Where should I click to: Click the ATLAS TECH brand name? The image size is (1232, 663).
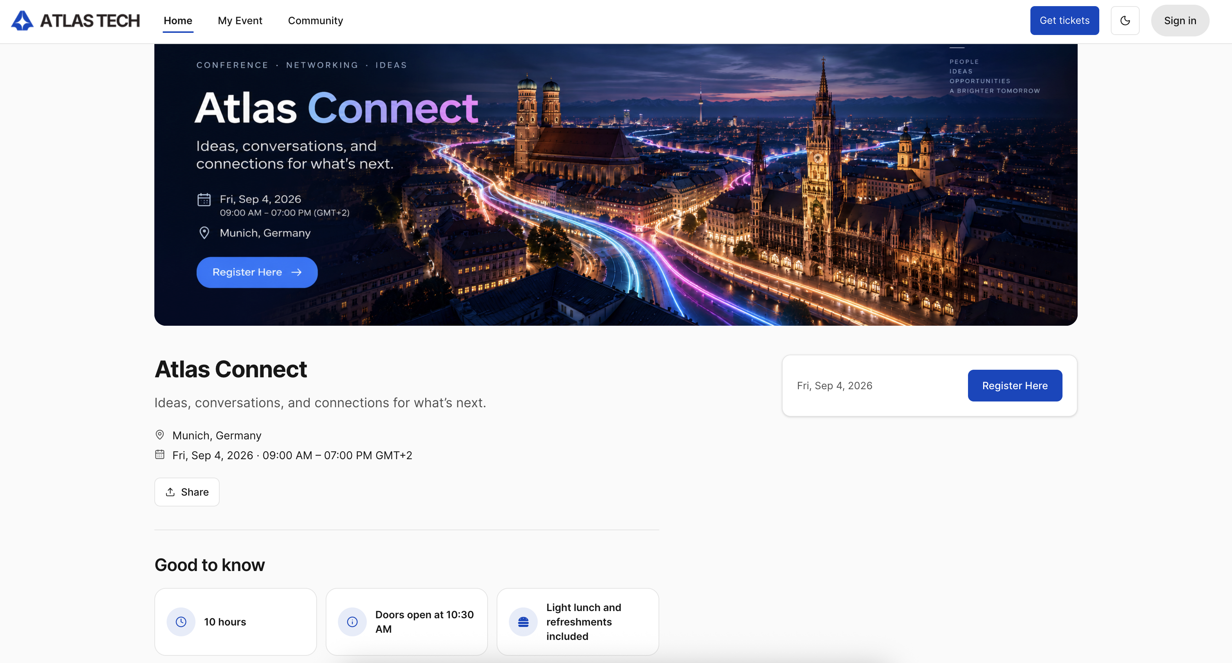tap(90, 21)
